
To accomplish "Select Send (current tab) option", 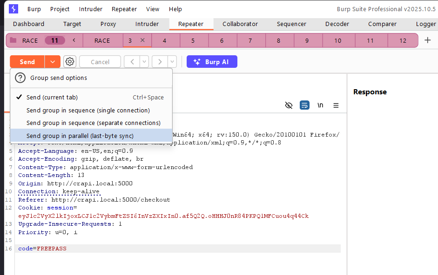I will [x=91, y=98].
